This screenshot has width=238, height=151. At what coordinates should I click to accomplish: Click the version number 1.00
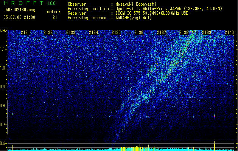click(51, 3)
